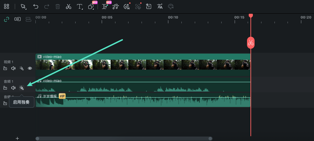Select the scissors split tool in toolbar
314x141 pixels.
tap(68, 7)
